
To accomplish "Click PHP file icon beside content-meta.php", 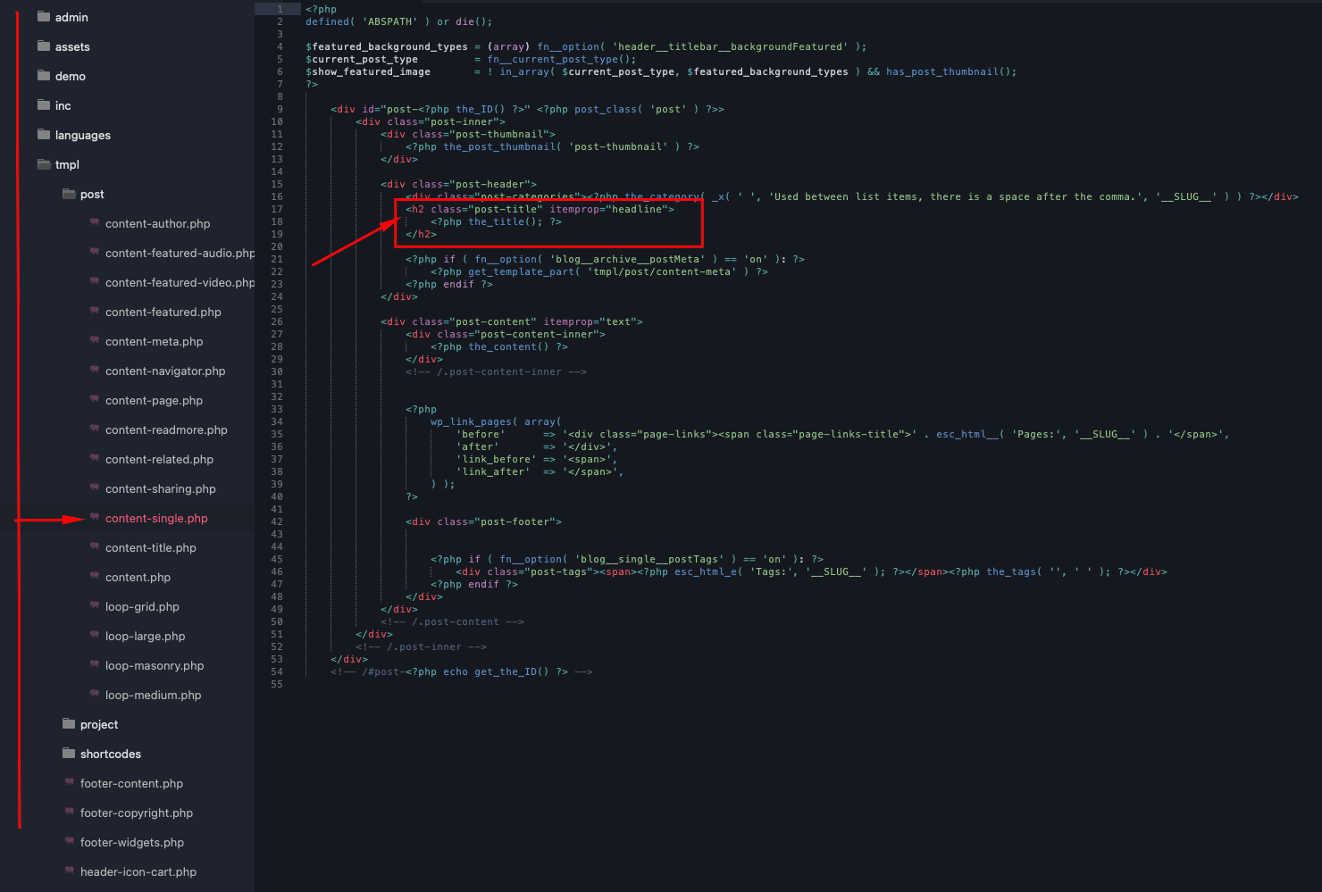I will pos(95,341).
